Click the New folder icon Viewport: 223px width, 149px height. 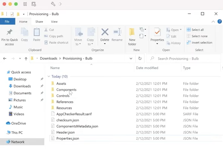tap(132, 32)
